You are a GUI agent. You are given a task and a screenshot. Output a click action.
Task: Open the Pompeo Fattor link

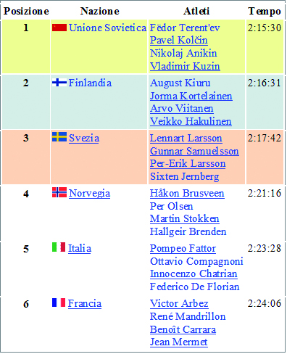[183, 249]
